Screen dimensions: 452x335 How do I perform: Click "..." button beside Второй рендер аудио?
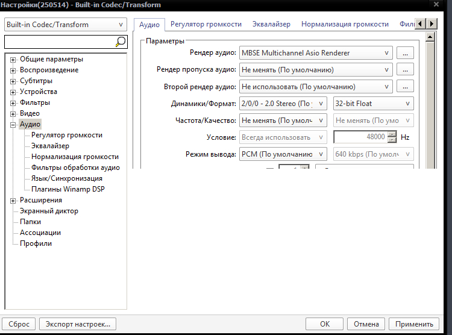[406, 87]
